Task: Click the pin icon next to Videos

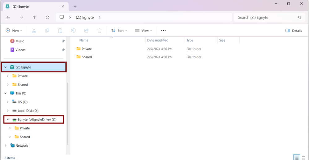Action: click(x=63, y=50)
